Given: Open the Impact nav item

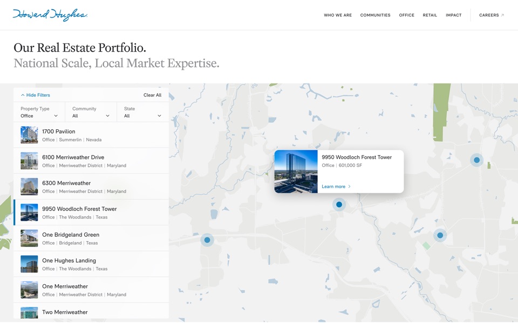Looking at the screenshot, I should (x=454, y=15).
